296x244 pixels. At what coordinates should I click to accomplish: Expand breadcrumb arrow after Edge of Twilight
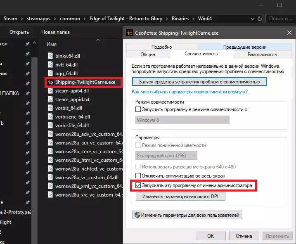167,19
